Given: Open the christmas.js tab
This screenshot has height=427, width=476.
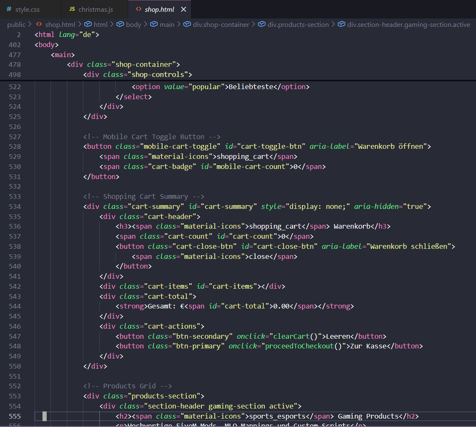Looking at the screenshot, I should click(x=95, y=9).
